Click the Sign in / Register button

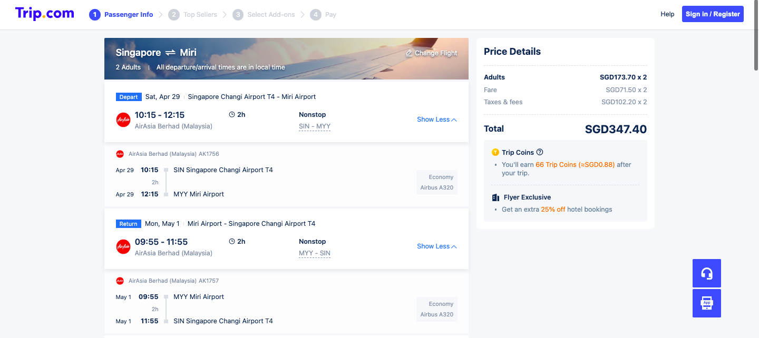[713, 14]
